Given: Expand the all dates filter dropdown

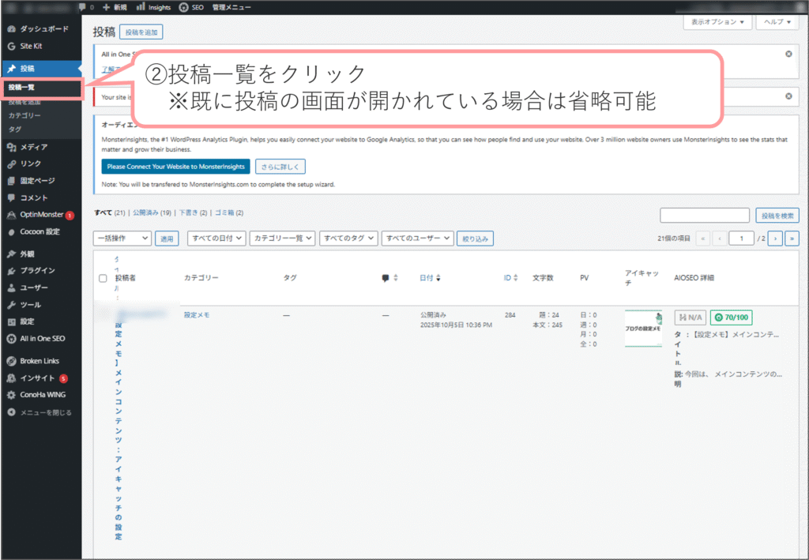Looking at the screenshot, I should [214, 238].
